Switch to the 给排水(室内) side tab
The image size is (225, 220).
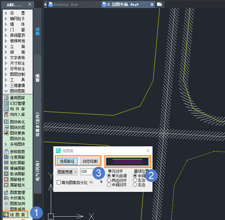tap(38, 124)
